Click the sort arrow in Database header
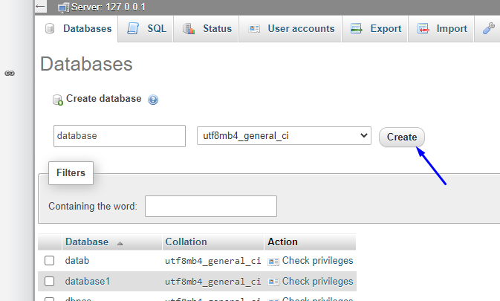This screenshot has height=301, width=500. [x=120, y=244]
